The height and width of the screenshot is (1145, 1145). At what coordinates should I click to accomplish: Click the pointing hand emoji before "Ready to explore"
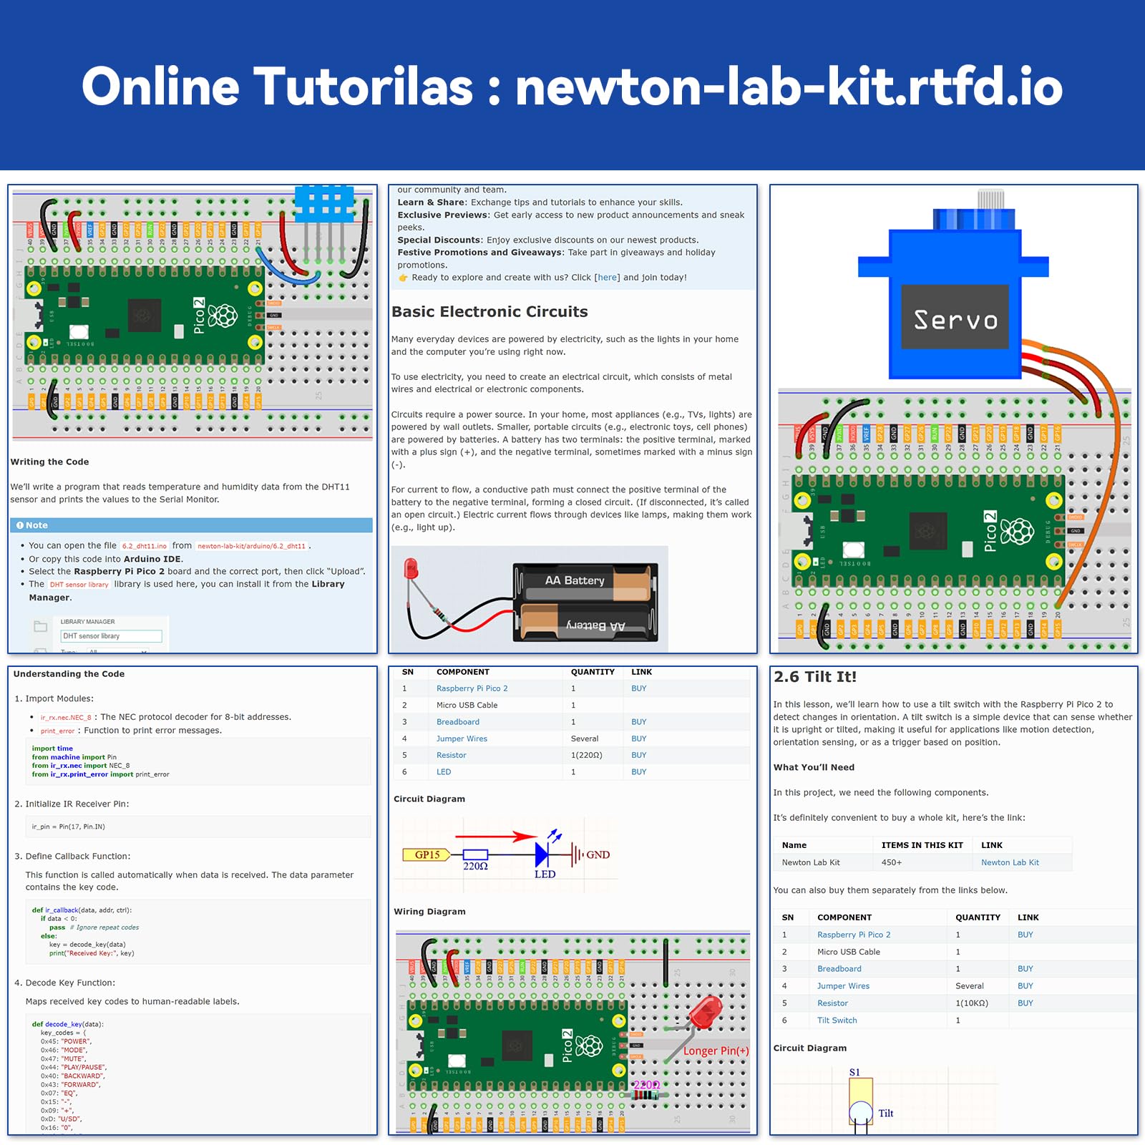pos(403,278)
